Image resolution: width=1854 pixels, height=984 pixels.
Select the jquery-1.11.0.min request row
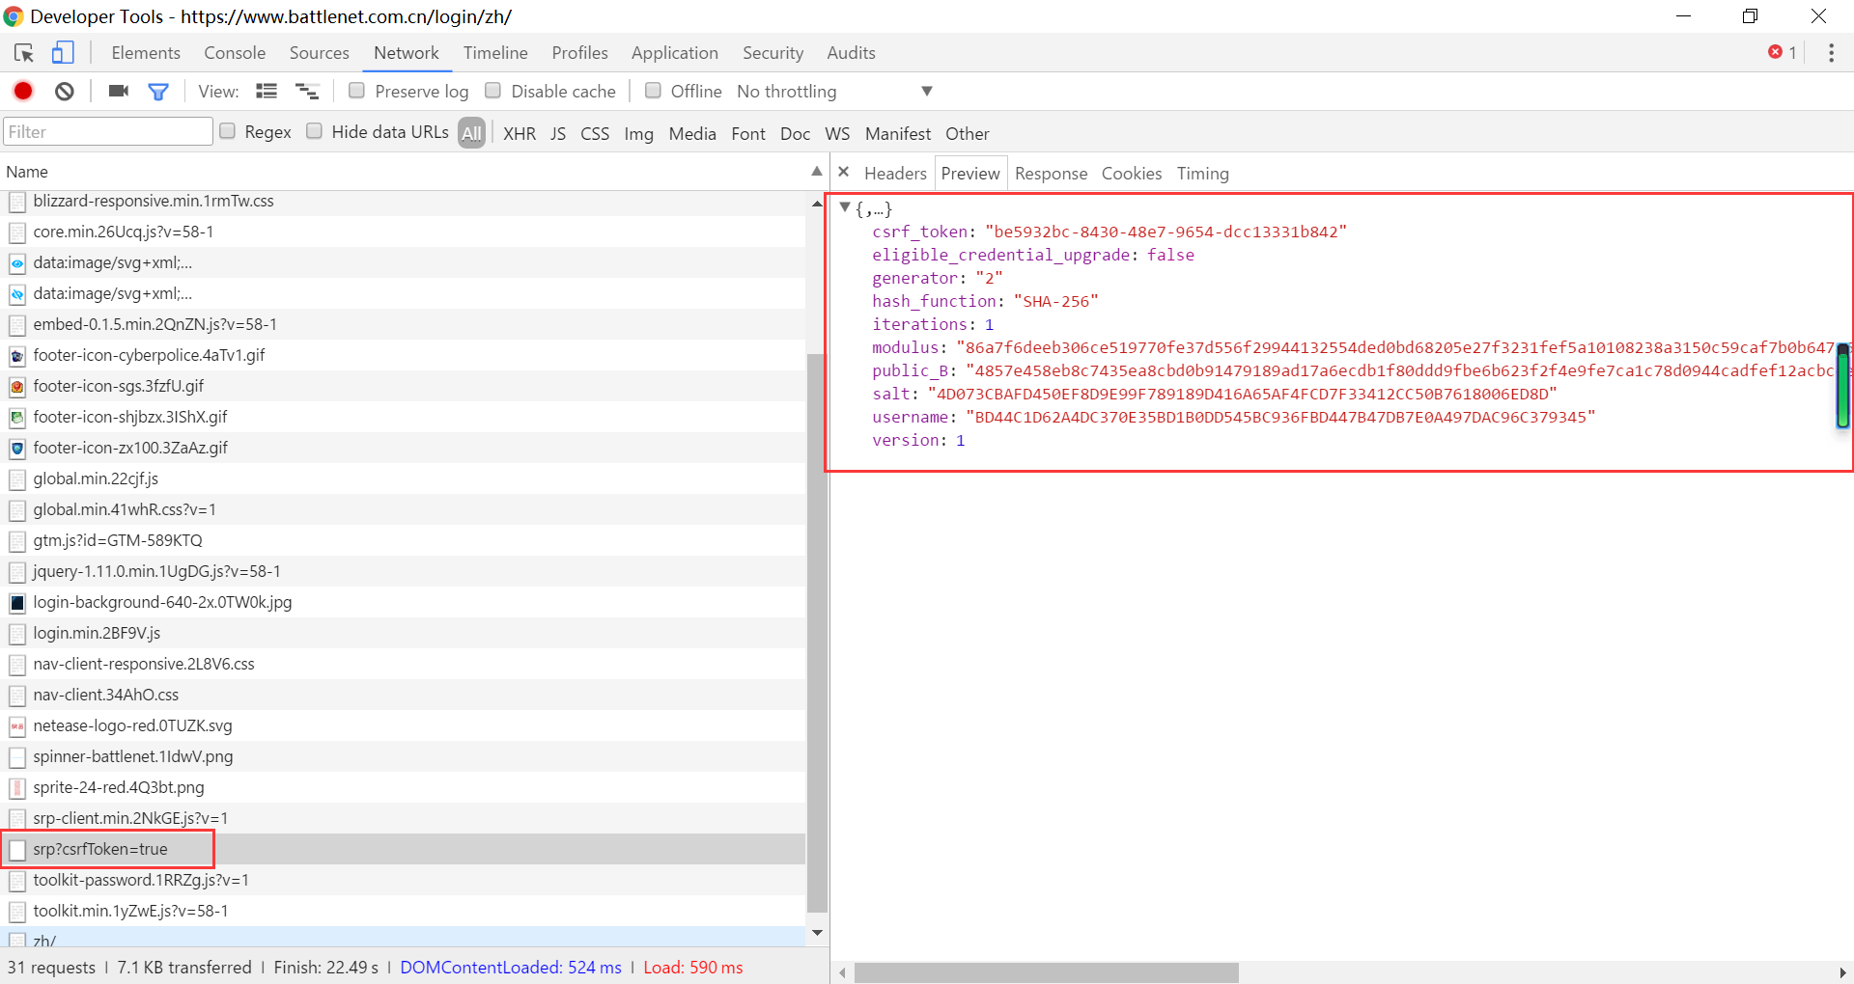pos(403,572)
